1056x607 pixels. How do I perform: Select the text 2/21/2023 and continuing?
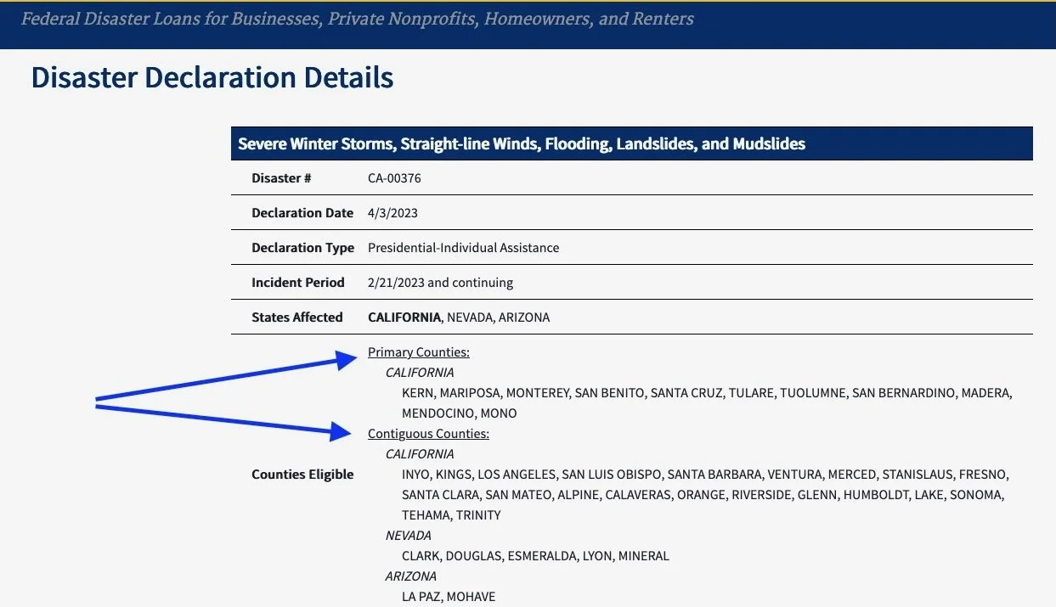click(x=440, y=283)
